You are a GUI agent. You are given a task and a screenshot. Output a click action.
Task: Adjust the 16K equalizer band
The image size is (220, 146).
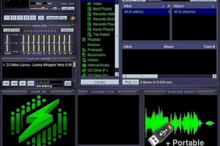(x=70, y=43)
